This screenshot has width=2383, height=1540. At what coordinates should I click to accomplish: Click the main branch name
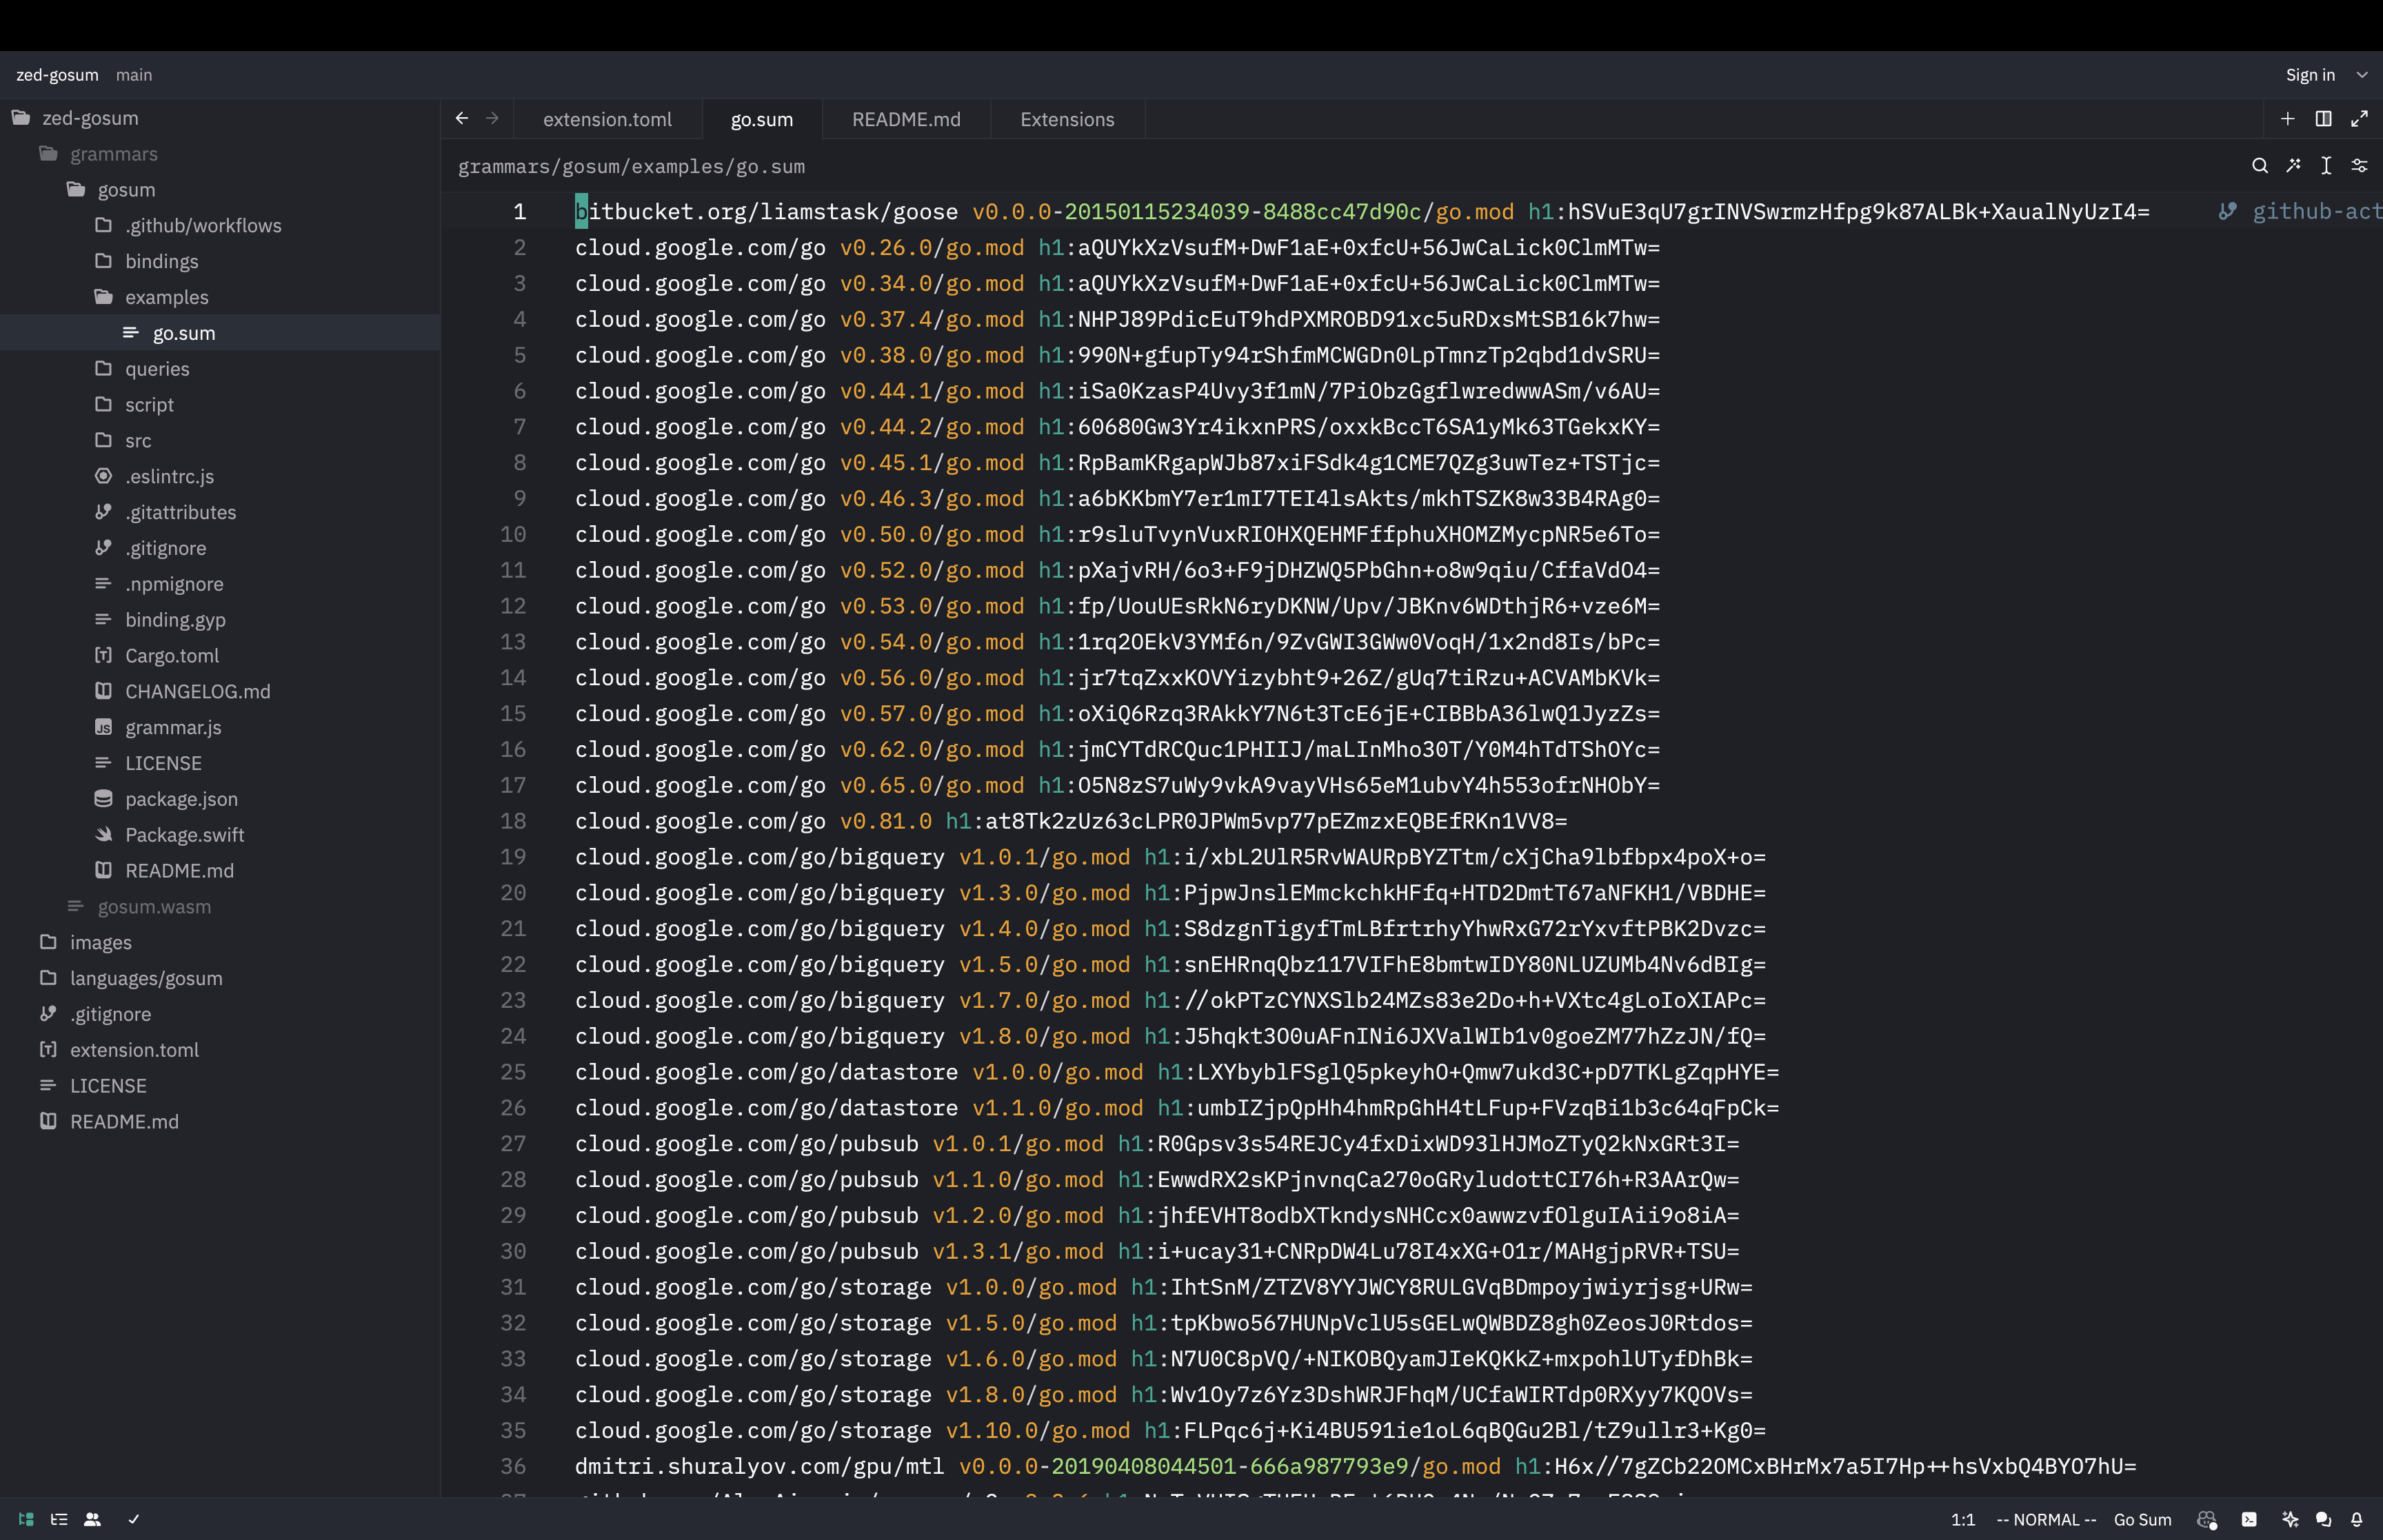[134, 75]
